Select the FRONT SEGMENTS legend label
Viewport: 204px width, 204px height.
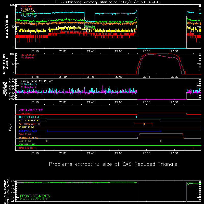click(35, 196)
